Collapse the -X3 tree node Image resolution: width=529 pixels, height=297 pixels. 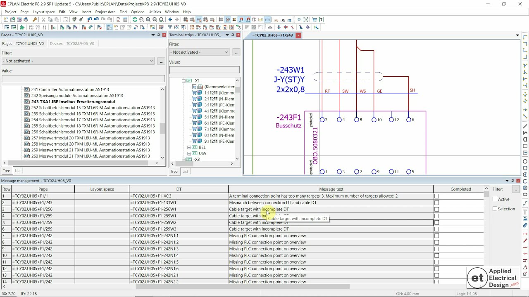pyautogui.click(x=184, y=159)
